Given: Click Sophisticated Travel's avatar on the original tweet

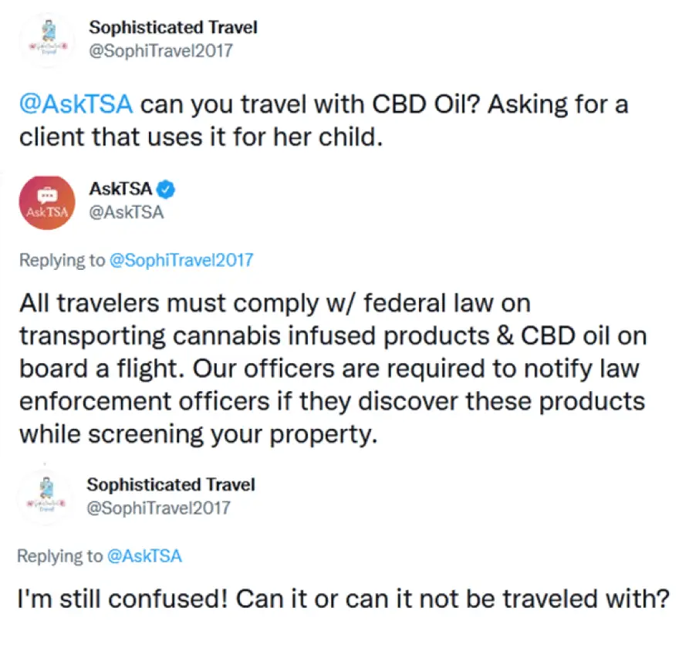Looking at the screenshot, I should (45, 42).
